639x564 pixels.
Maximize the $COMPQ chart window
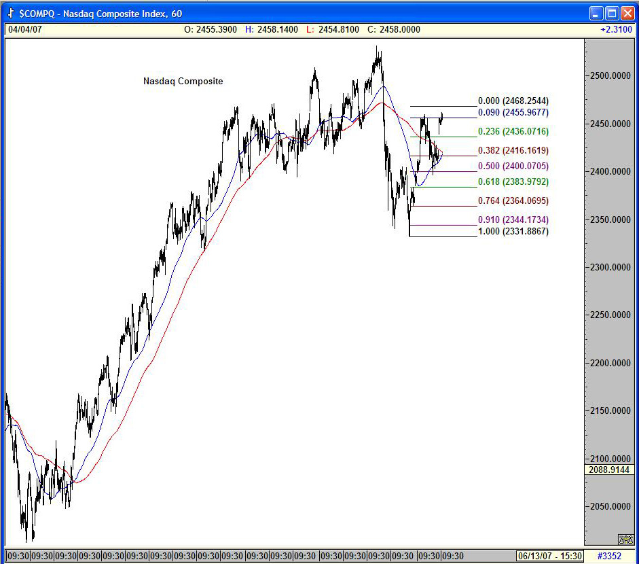[612, 14]
